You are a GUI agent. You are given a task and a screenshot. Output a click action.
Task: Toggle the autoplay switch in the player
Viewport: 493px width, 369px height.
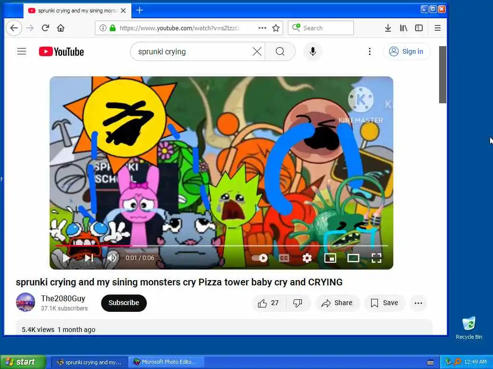[260, 258]
